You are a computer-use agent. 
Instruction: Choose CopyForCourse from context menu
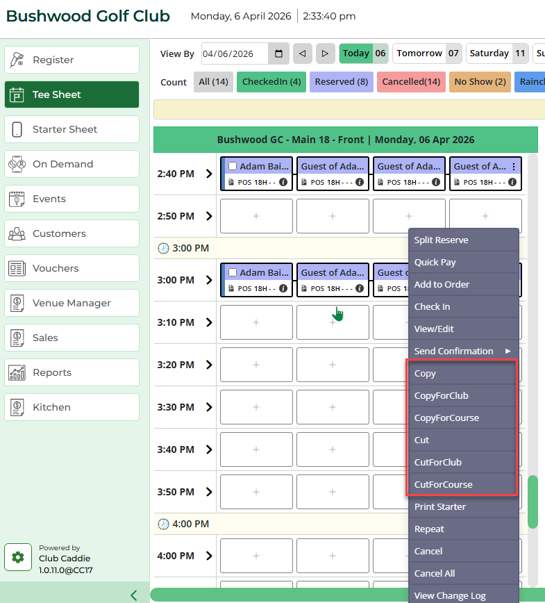tap(446, 418)
